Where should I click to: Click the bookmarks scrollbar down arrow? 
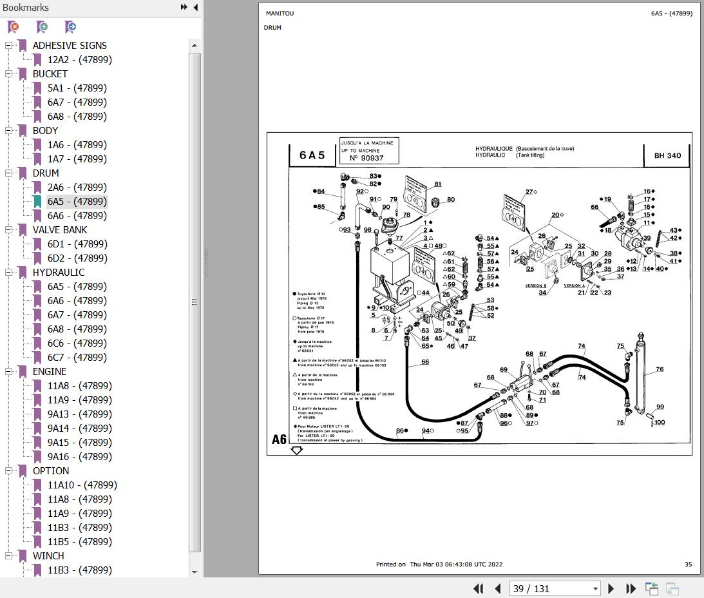[x=195, y=572]
